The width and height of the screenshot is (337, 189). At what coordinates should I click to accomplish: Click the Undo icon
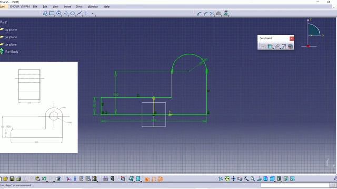pyautogui.click(x=44, y=178)
